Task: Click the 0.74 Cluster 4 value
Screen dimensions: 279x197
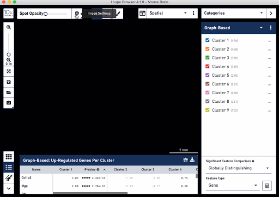Action: 184,178
